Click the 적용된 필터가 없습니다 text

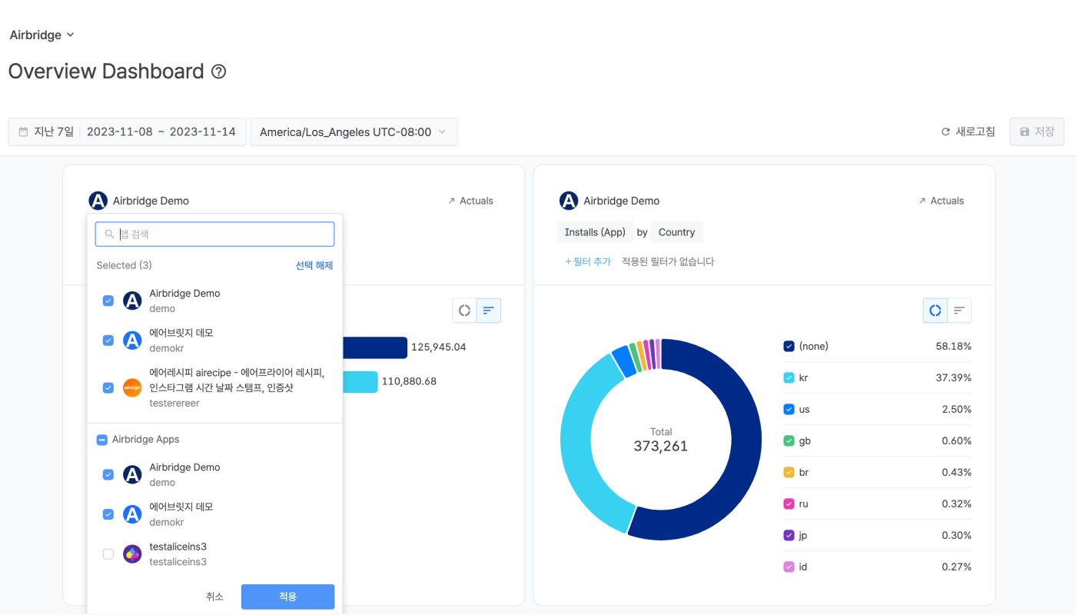(668, 261)
